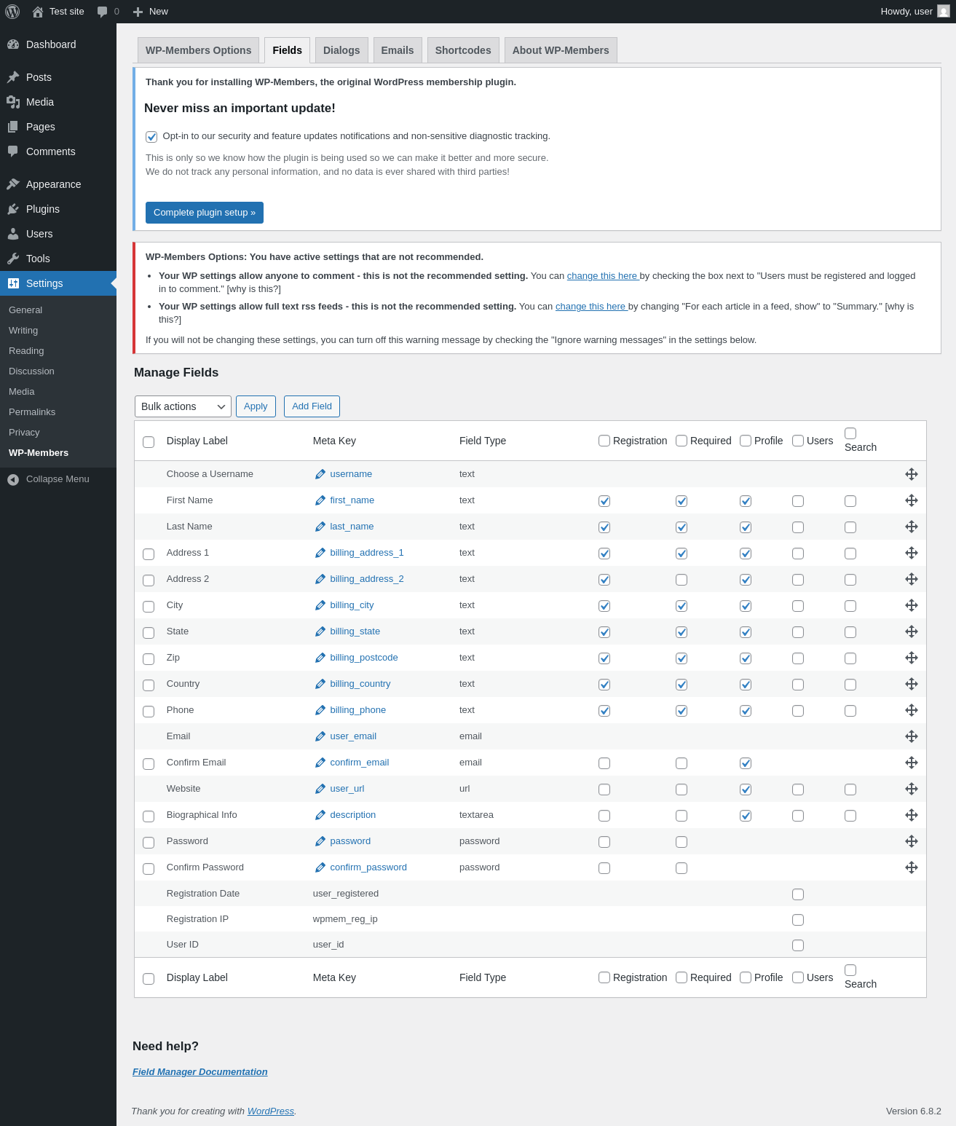Click the Plugins plug icon

coord(13,209)
